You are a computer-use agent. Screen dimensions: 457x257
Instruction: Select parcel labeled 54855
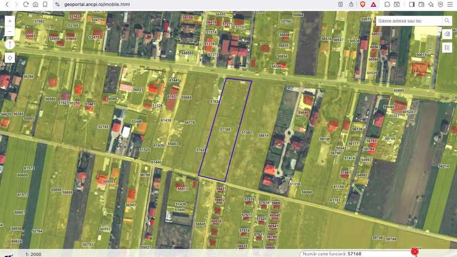(x=187, y=53)
